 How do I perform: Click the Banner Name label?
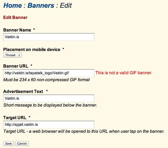pos(17,30)
